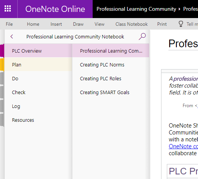Click the gray Do section color tab
Image resolution: width=198 pixels, height=179 pixels.
point(2,78)
